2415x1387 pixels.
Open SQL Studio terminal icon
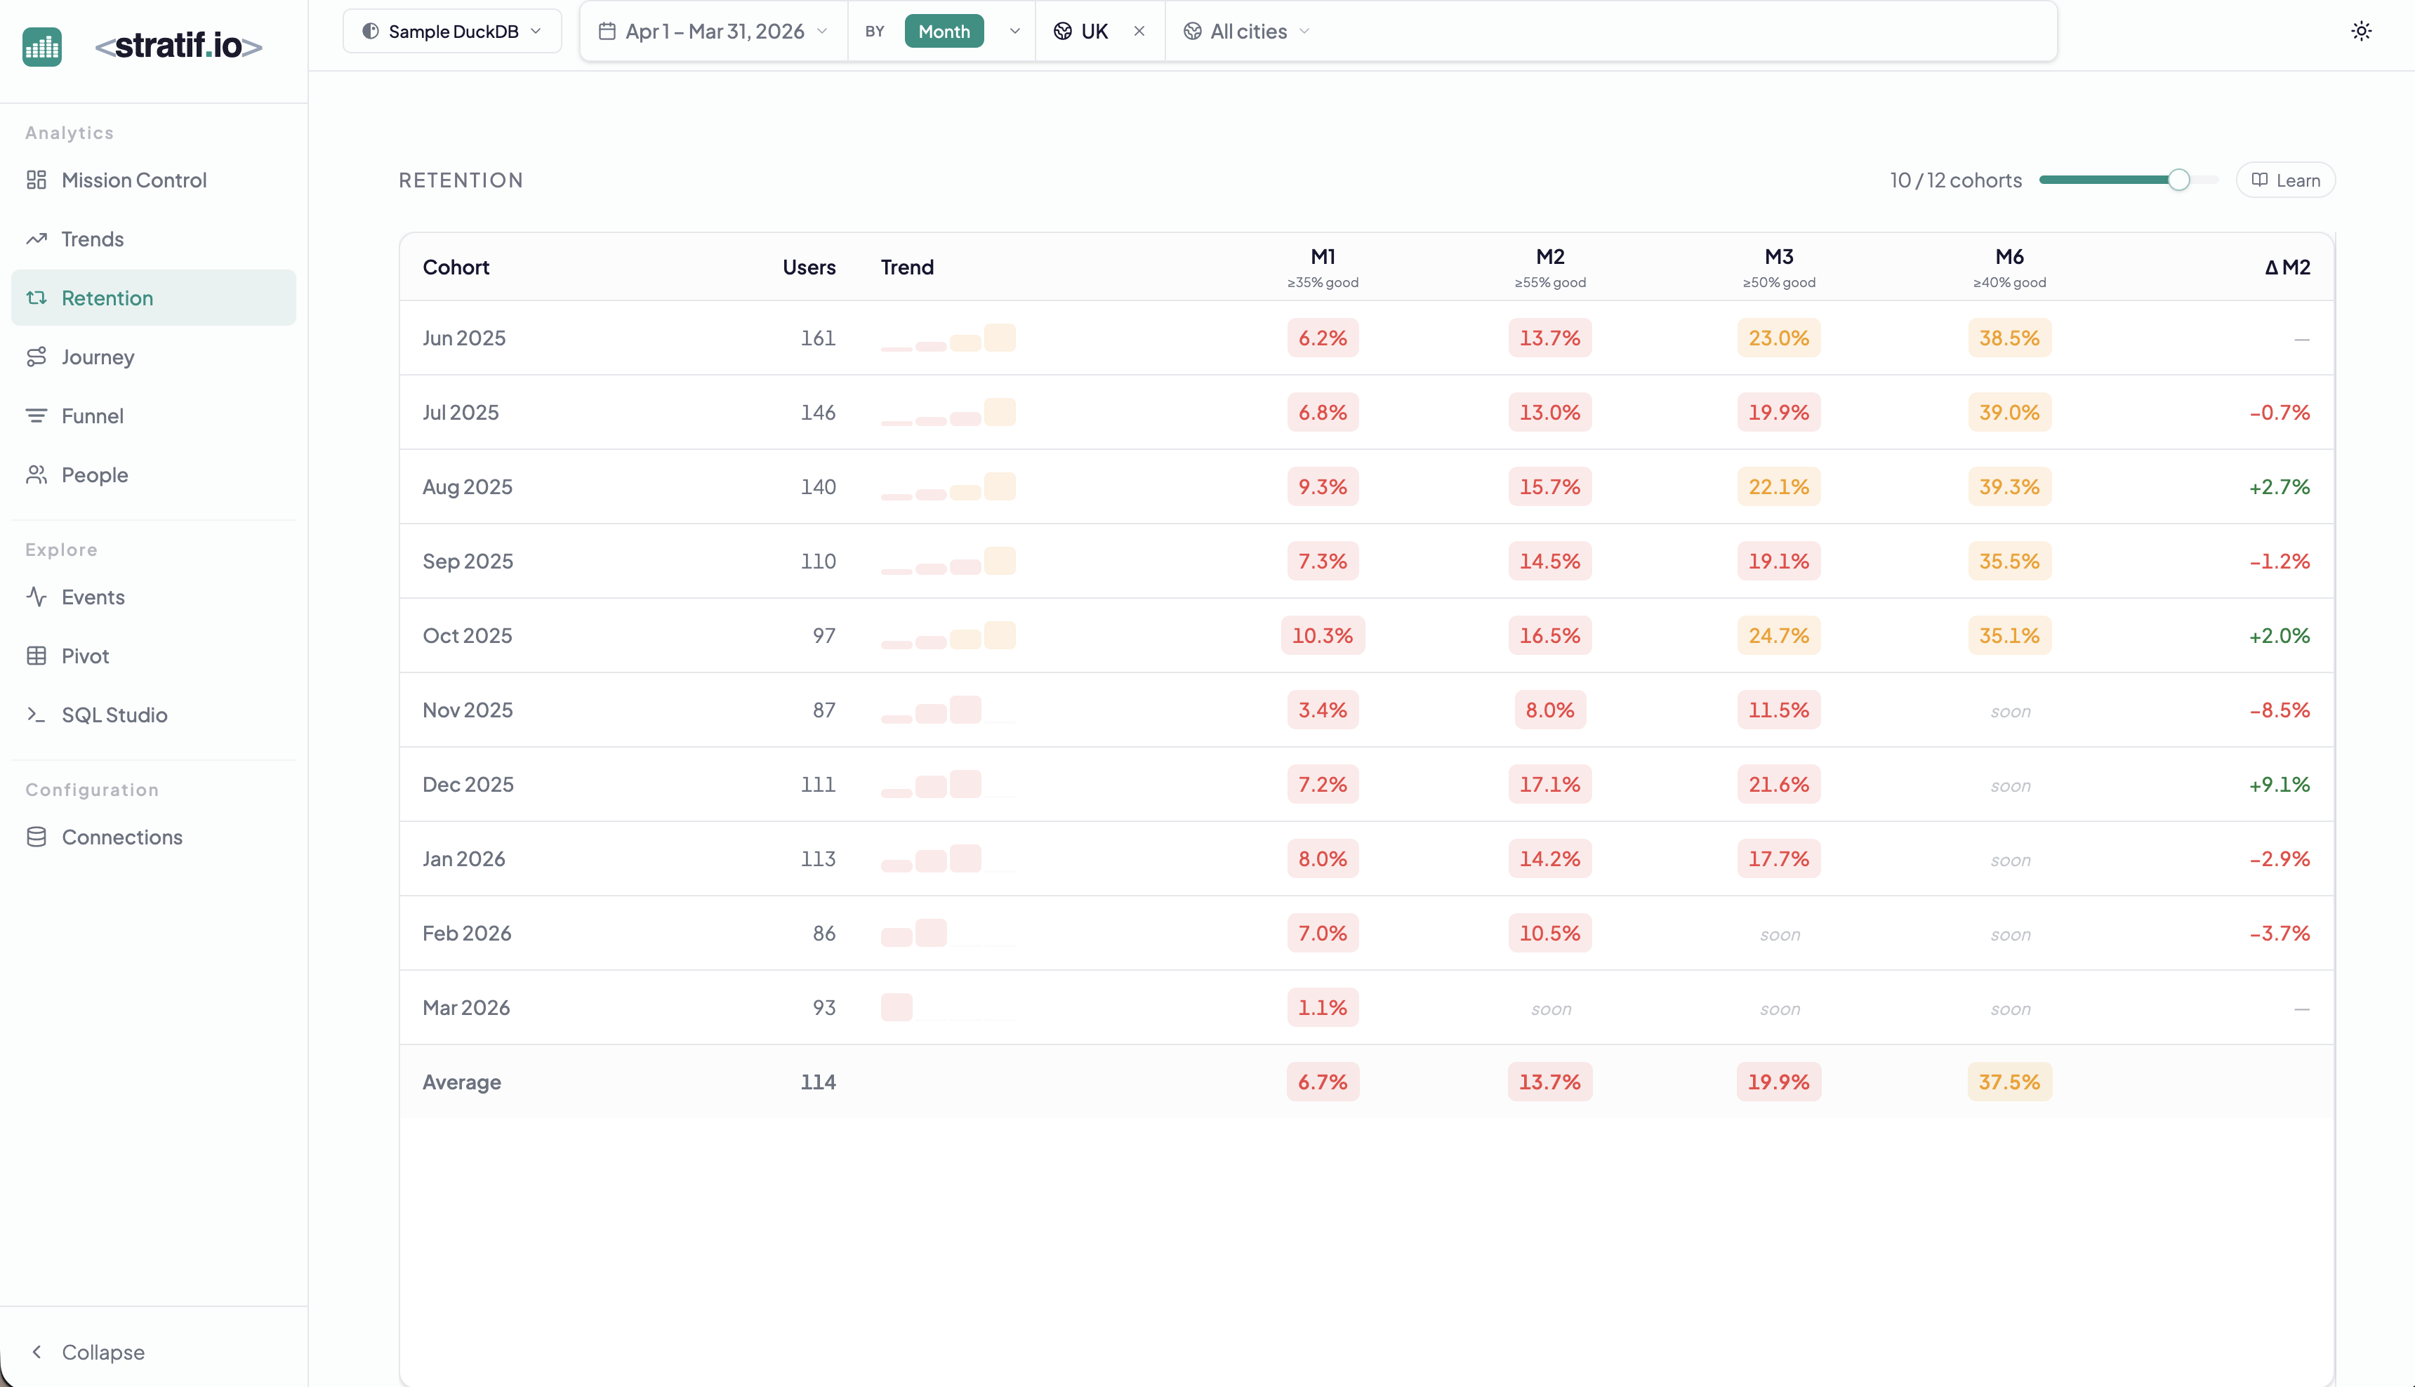point(37,715)
